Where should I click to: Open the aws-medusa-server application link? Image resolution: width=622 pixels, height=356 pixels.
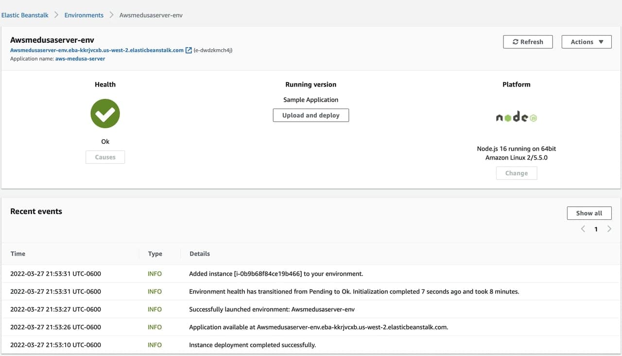pyautogui.click(x=80, y=59)
